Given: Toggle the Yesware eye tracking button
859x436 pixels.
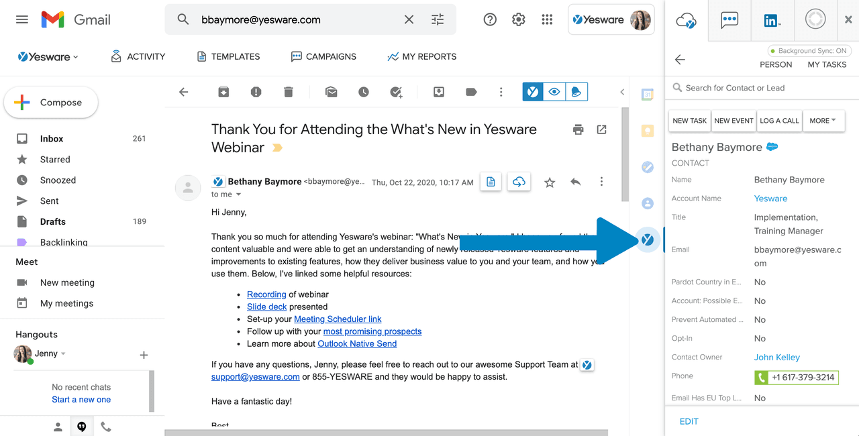Looking at the screenshot, I should (554, 92).
